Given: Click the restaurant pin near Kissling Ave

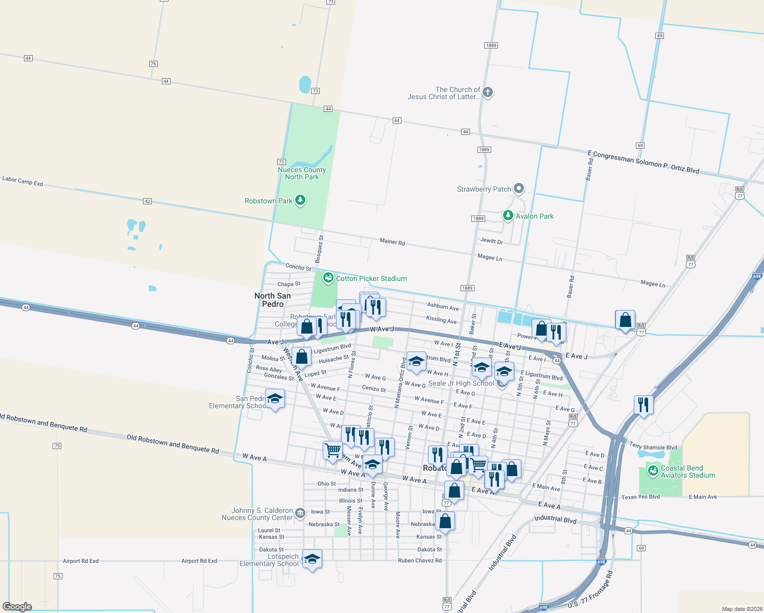Looking at the screenshot, I should [x=376, y=306].
